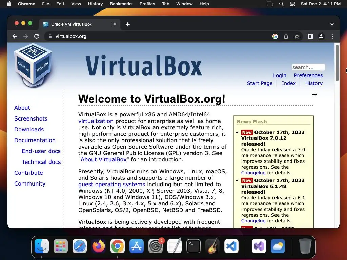The width and height of the screenshot is (347, 260).
Task: Expand the tab search chevron
Action: pos(332,24)
